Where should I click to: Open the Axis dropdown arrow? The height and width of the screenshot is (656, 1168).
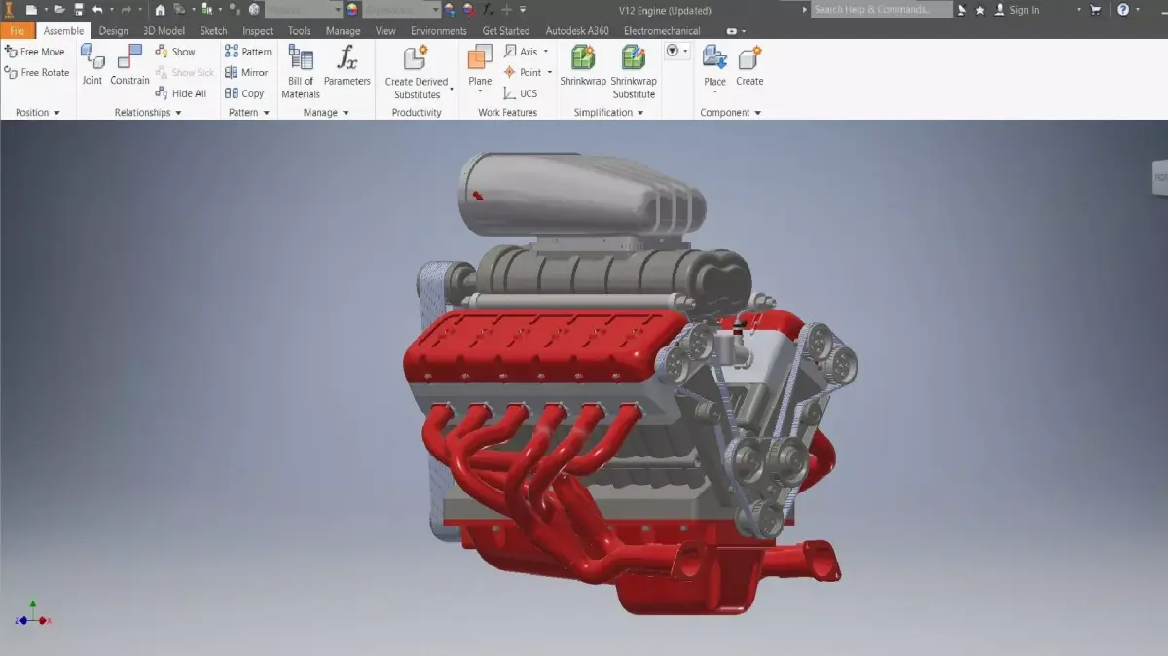pyautogui.click(x=545, y=52)
